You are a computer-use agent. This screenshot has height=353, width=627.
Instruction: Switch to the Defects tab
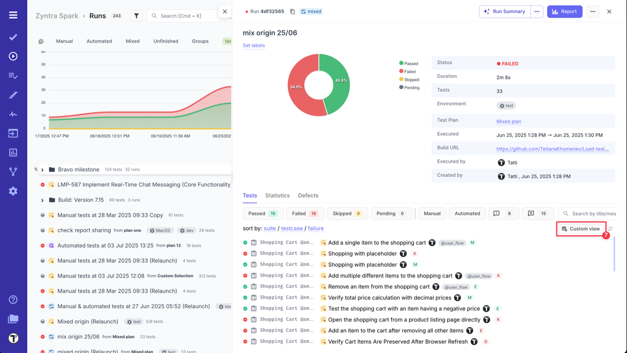click(308, 196)
